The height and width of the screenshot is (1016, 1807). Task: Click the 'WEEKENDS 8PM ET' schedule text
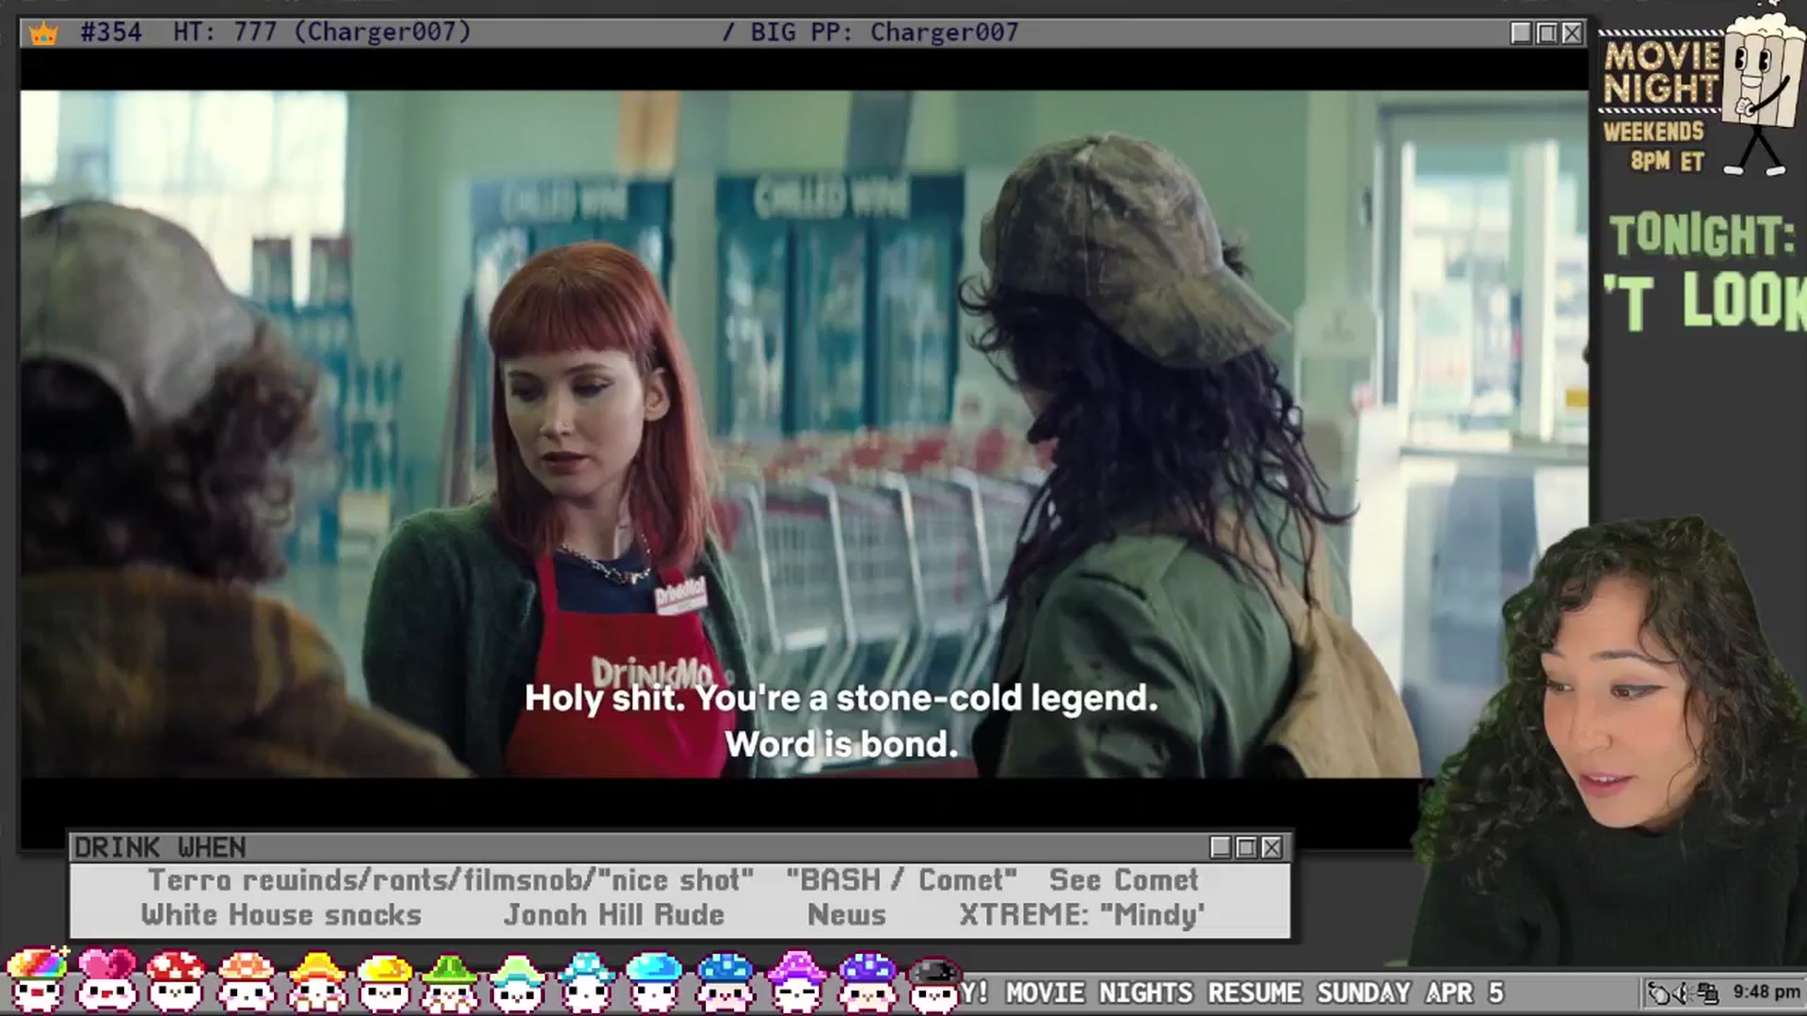tap(1655, 146)
